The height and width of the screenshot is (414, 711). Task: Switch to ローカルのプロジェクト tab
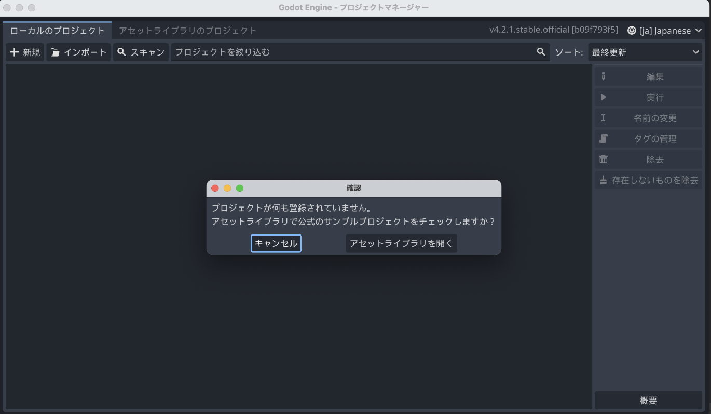[x=58, y=31]
